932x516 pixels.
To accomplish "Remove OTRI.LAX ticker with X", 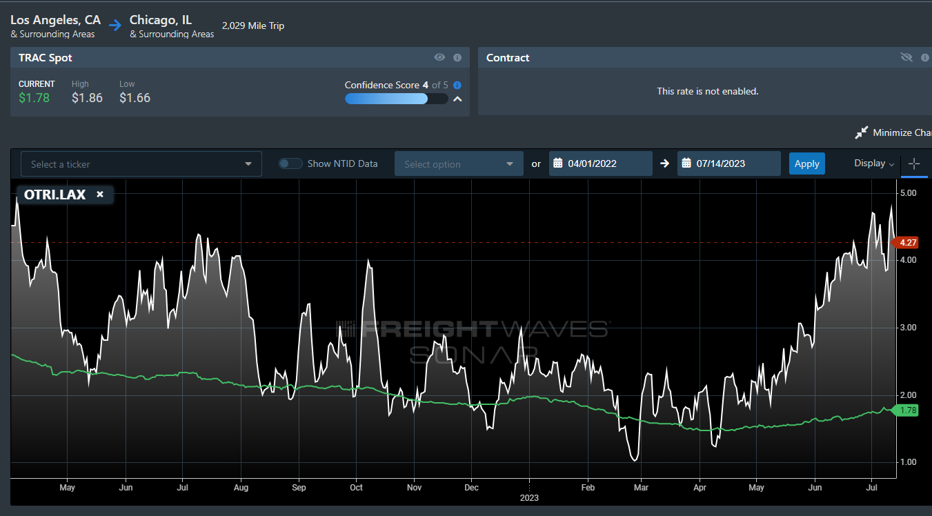I will click(100, 195).
